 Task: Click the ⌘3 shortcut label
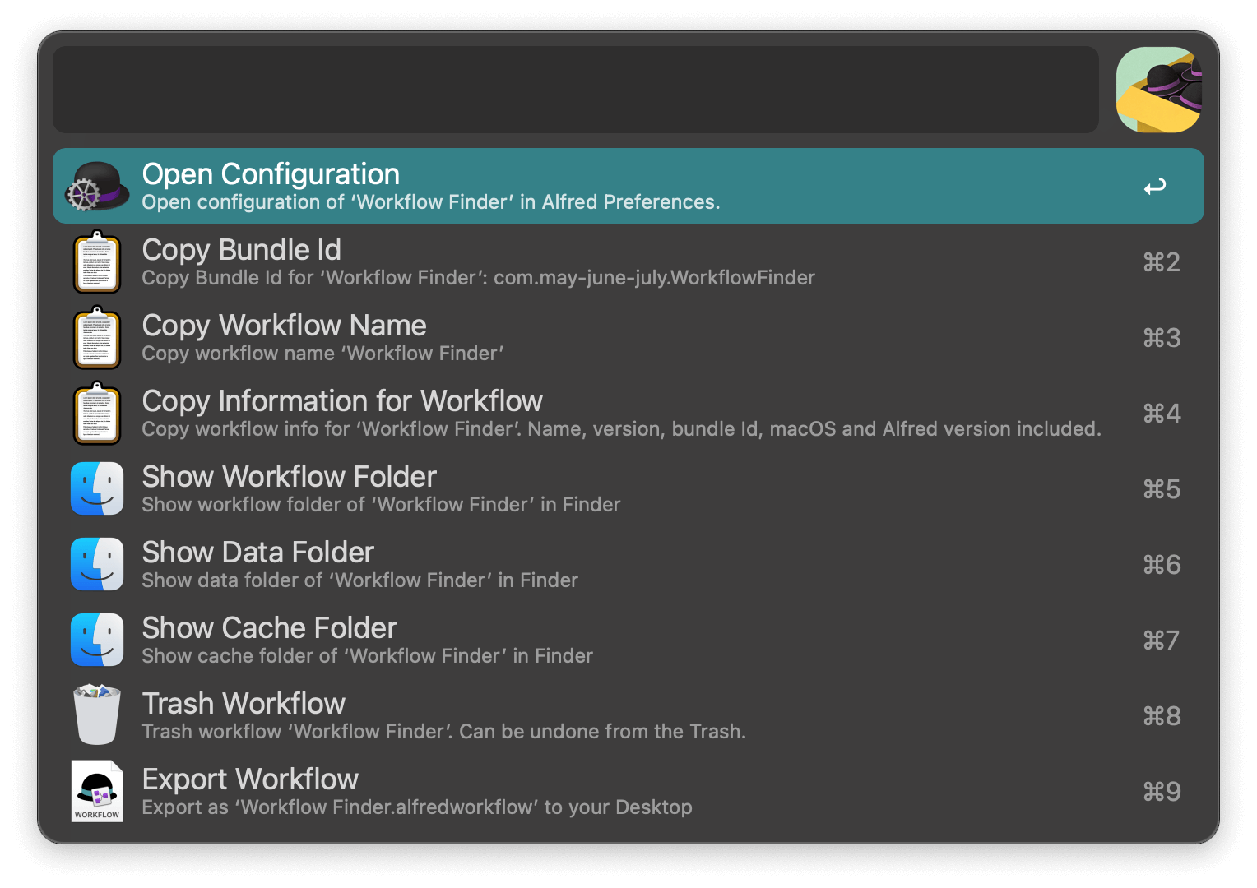click(1162, 338)
